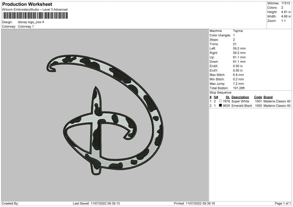This screenshot has height=207, width=293.
Task: Click the Width value 4.66 in
Action: pos(286,17)
